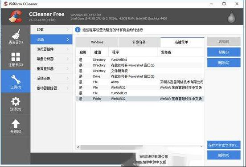Select Drive Powershell 窗口 row
Image resolution: width=246 pixels, height=167 pixels.
(x=140, y=76)
